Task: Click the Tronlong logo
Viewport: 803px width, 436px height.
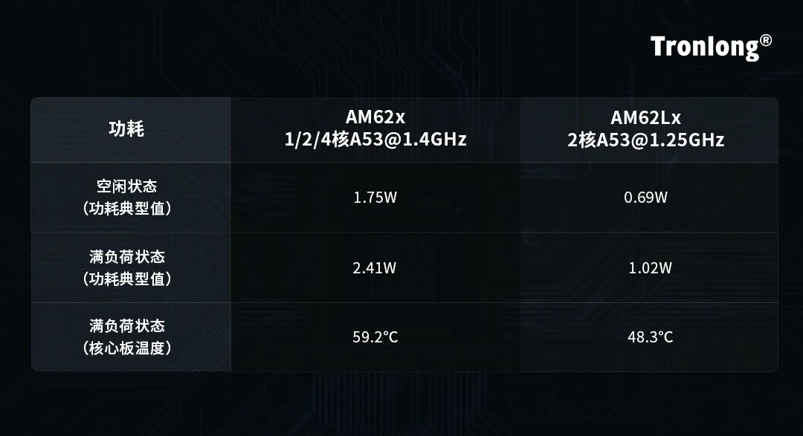Action: (x=711, y=48)
